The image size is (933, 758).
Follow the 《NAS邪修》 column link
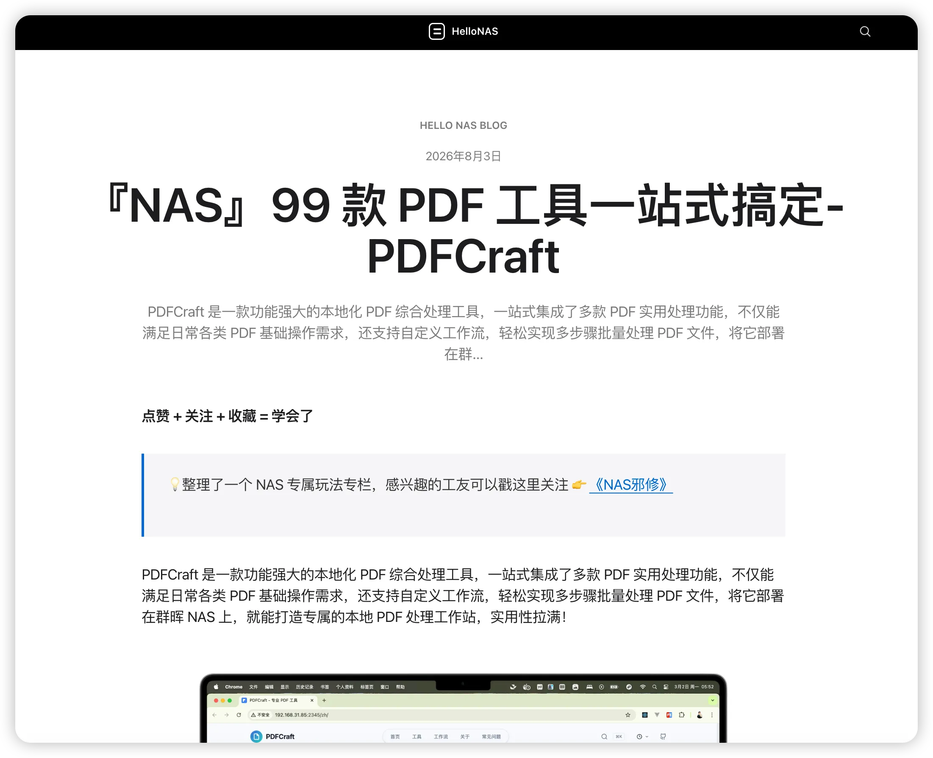(x=630, y=485)
